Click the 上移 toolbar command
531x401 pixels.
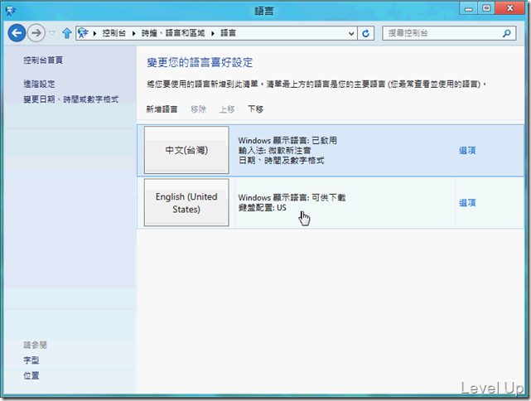click(227, 109)
